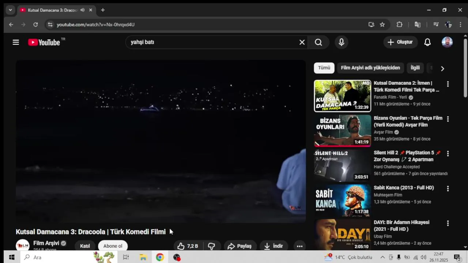Open Sabit Kanca thumbnail
Screen dimensions: 468x263
point(343,201)
